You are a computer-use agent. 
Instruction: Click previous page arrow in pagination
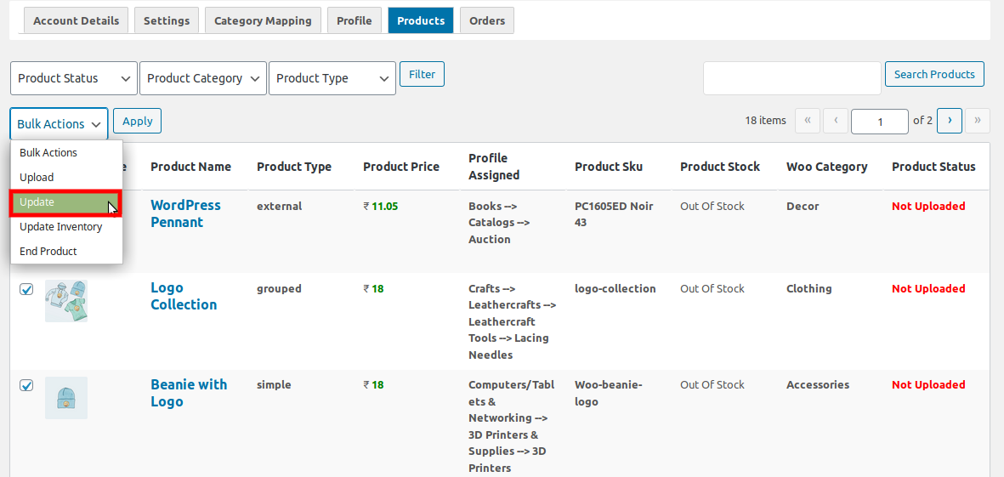pos(836,121)
